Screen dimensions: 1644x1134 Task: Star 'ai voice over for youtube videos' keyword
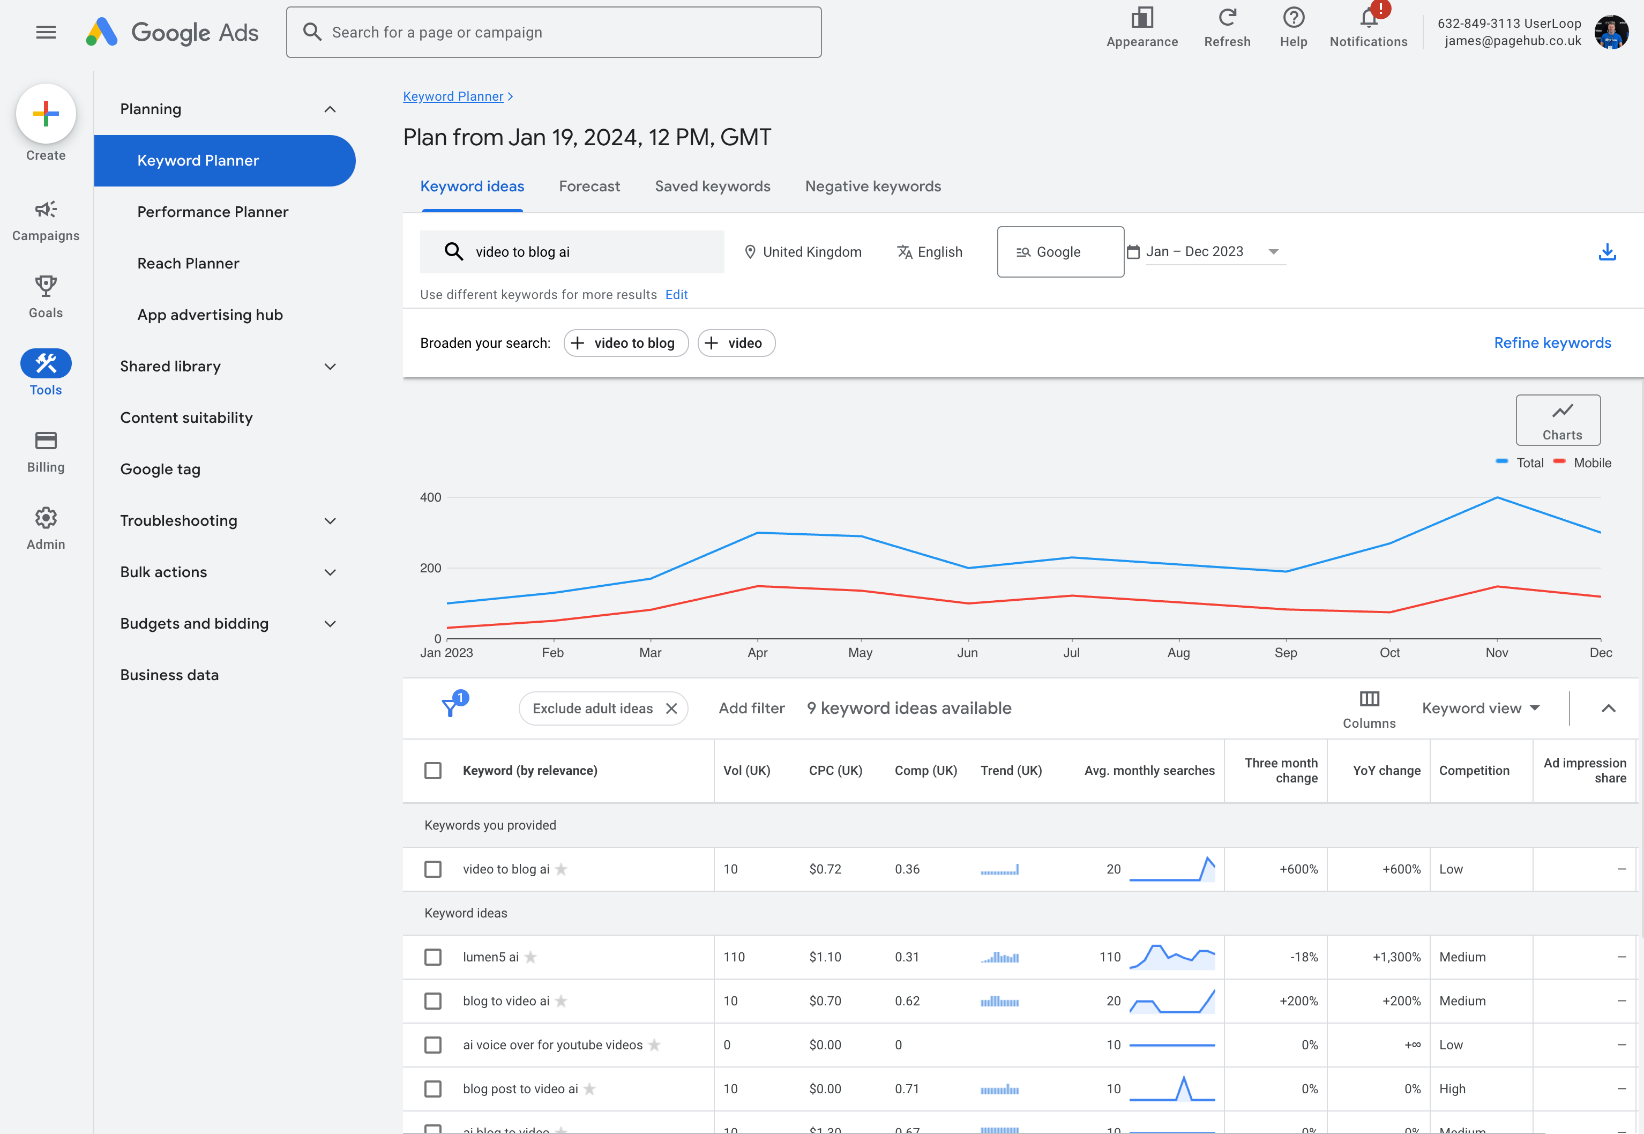[x=654, y=1045]
